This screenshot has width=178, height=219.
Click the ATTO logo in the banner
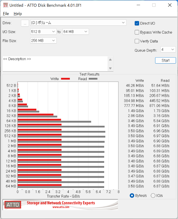(x=13, y=205)
